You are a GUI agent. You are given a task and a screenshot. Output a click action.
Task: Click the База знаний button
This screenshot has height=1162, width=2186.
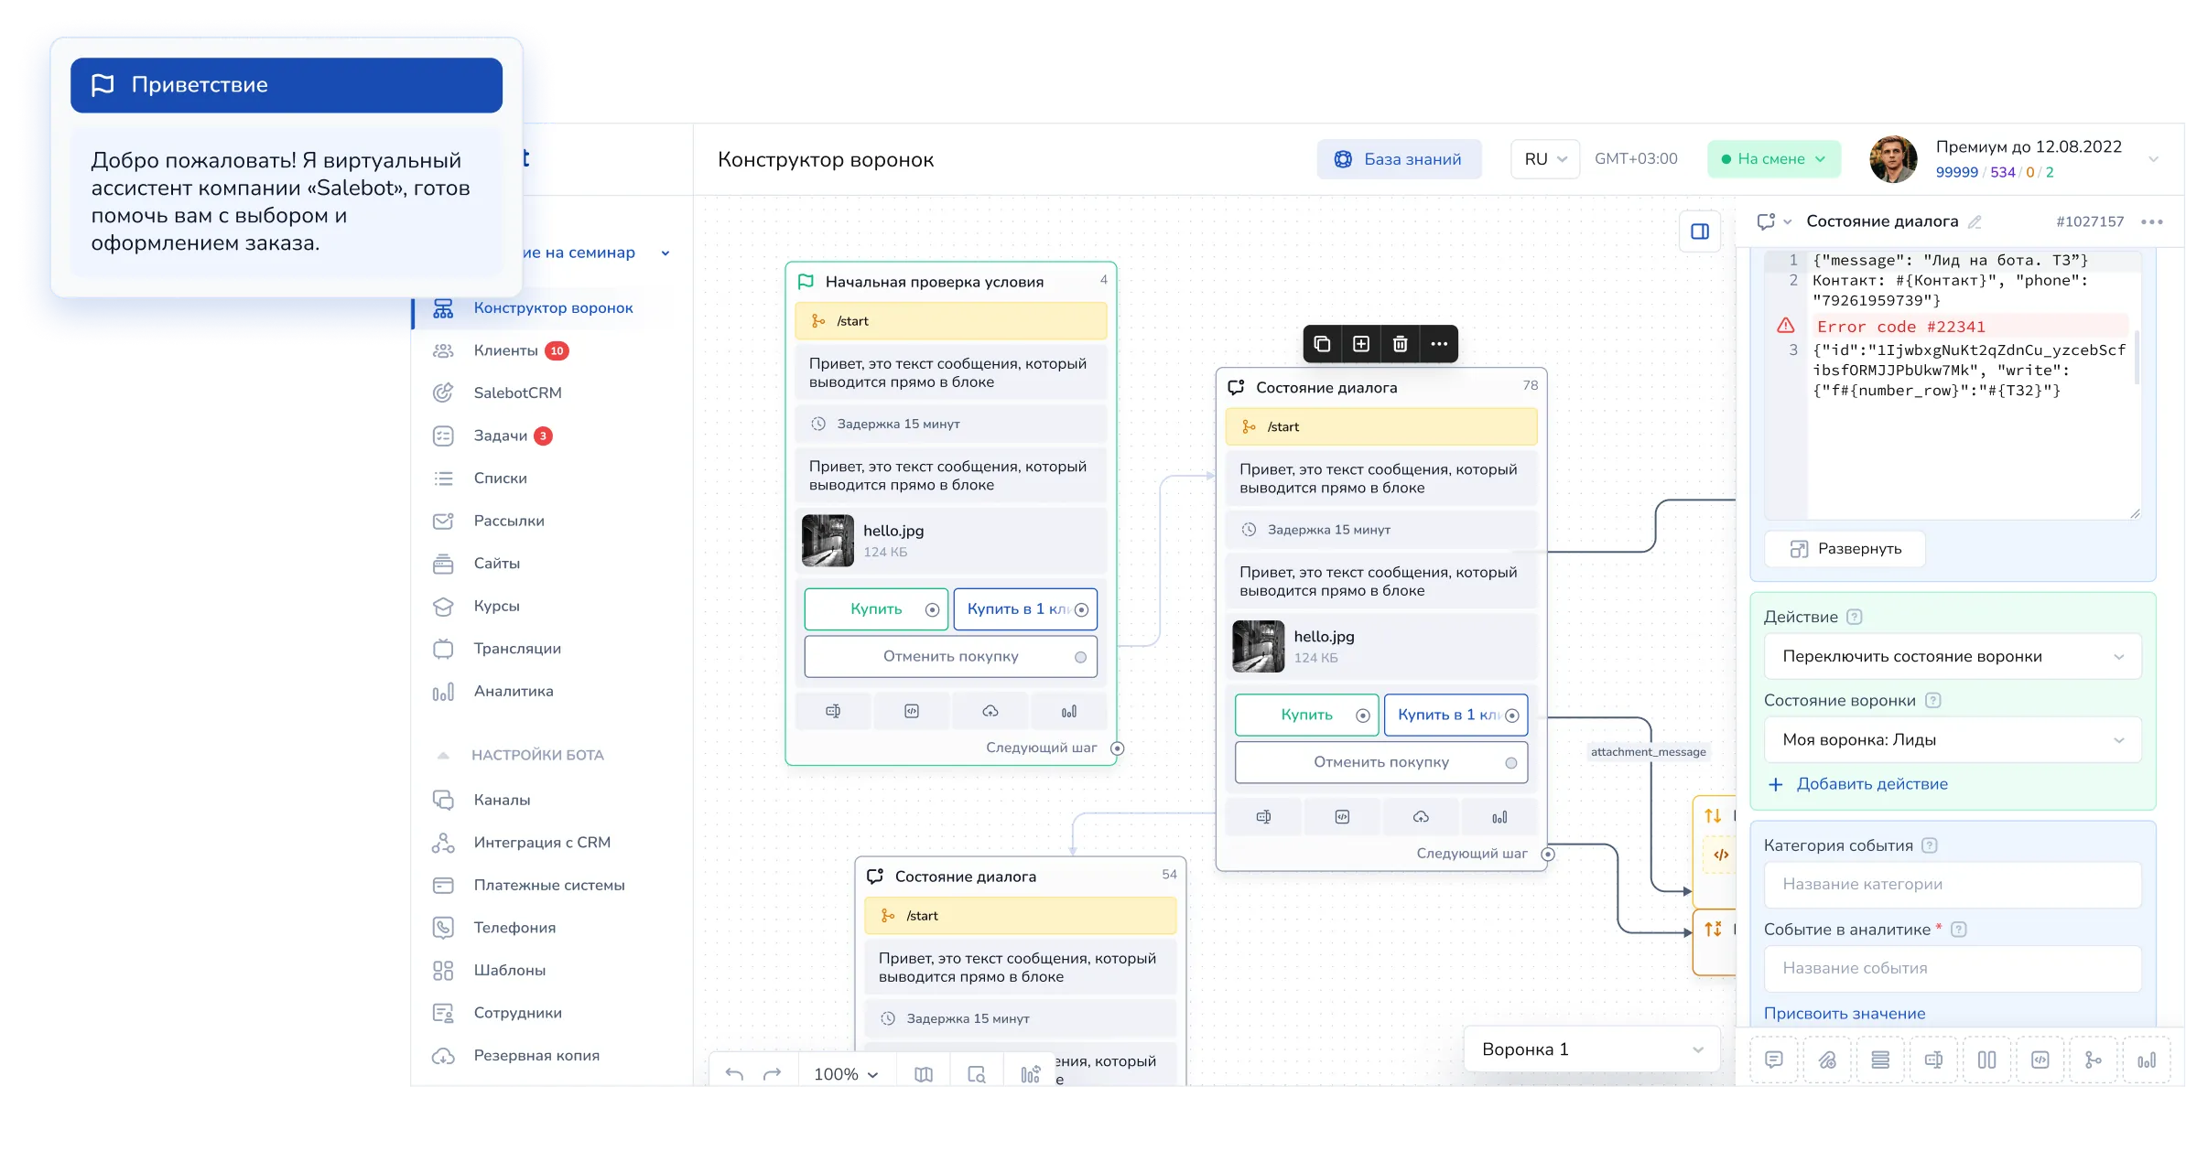tap(1398, 159)
